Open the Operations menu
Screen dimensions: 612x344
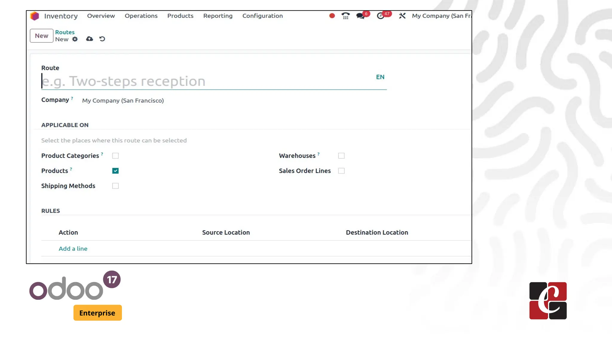(141, 16)
